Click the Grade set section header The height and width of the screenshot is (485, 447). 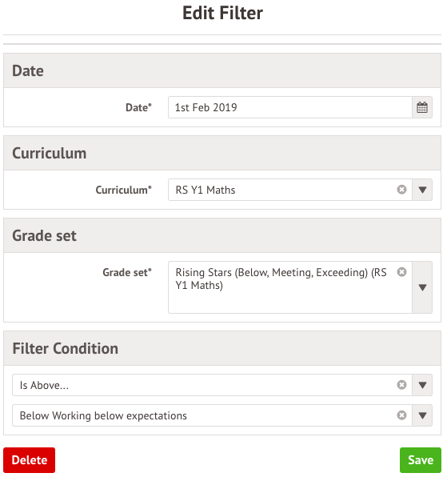pos(222,235)
